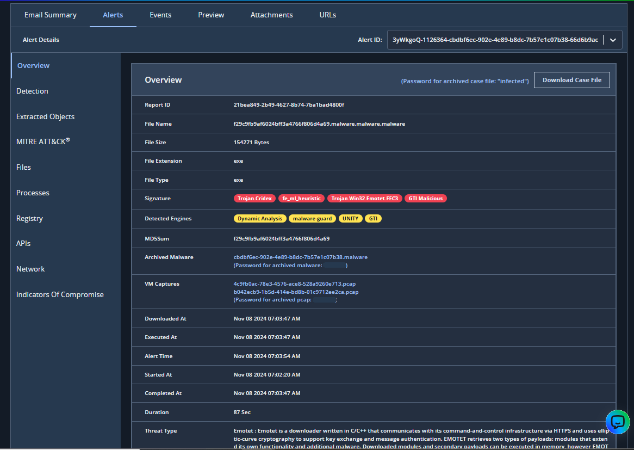The image size is (634, 450).
Task: Open the Network section
Action: [30, 269]
